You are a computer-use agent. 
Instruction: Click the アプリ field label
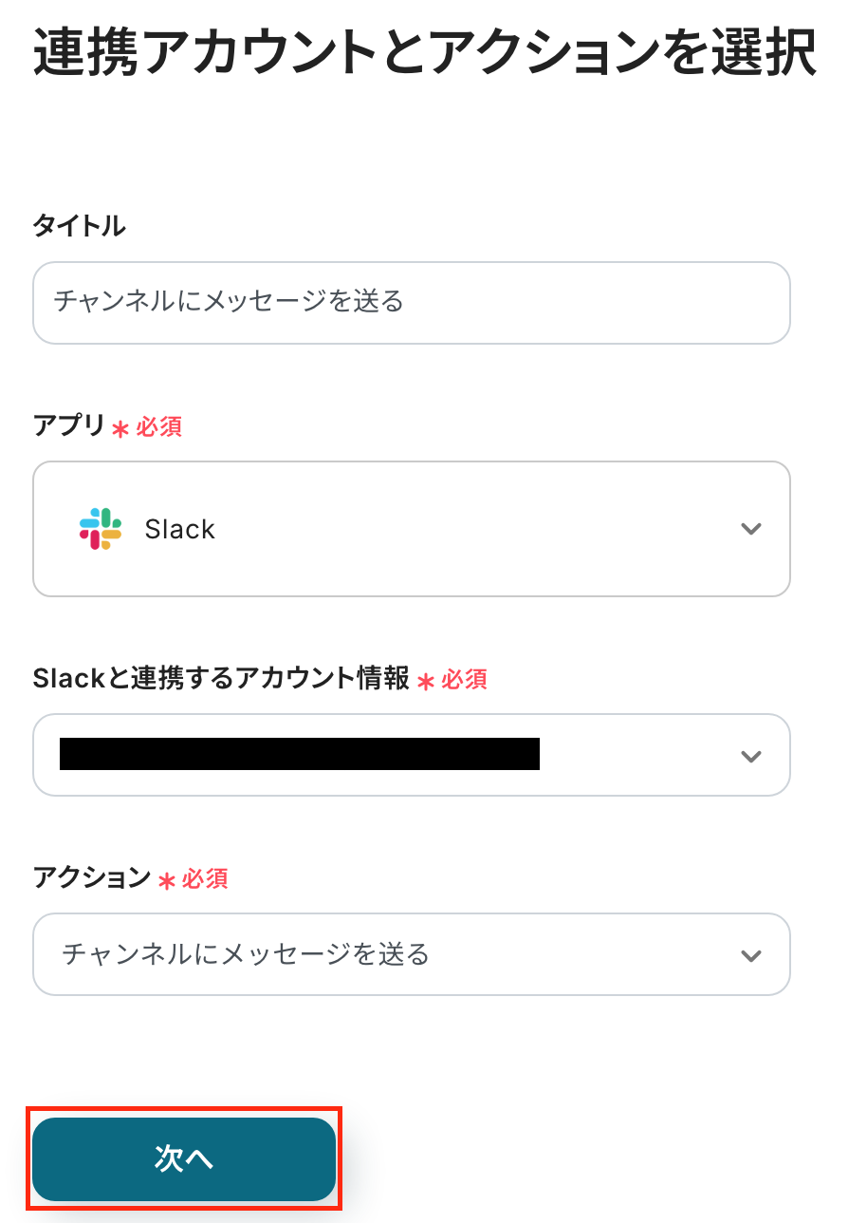[x=69, y=426]
